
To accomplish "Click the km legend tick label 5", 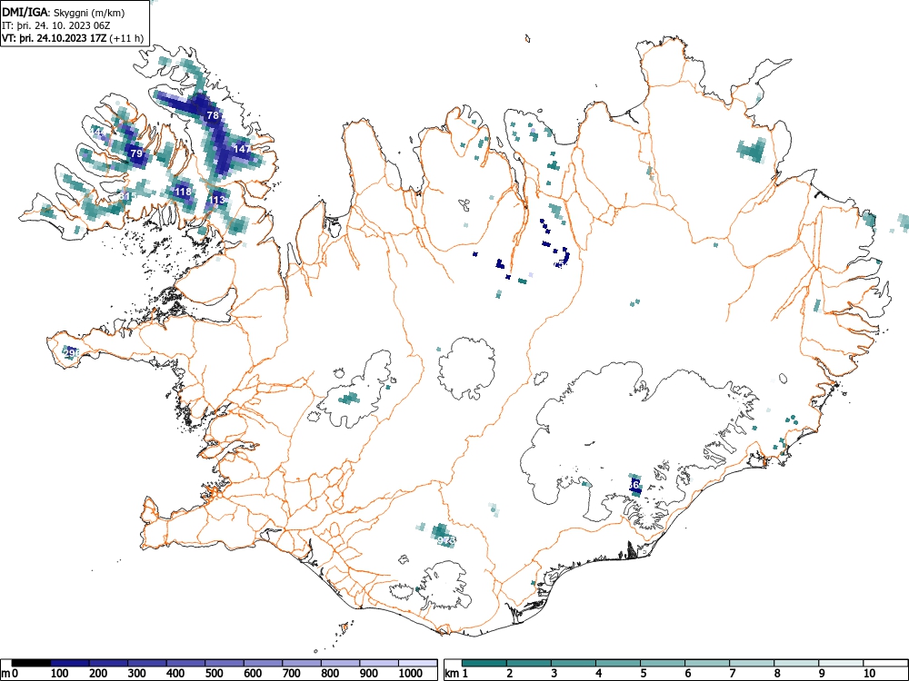I will click(643, 674).
